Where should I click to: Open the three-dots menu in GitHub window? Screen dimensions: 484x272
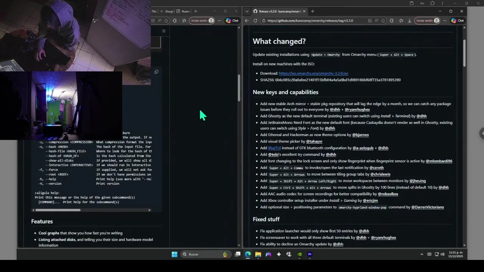click(x=445, y=21)
